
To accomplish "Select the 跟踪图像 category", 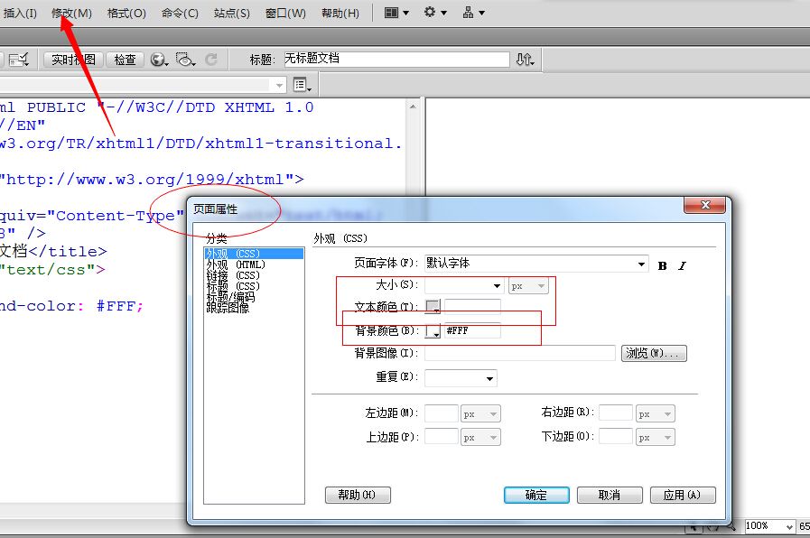I will [x=238, y=308].
